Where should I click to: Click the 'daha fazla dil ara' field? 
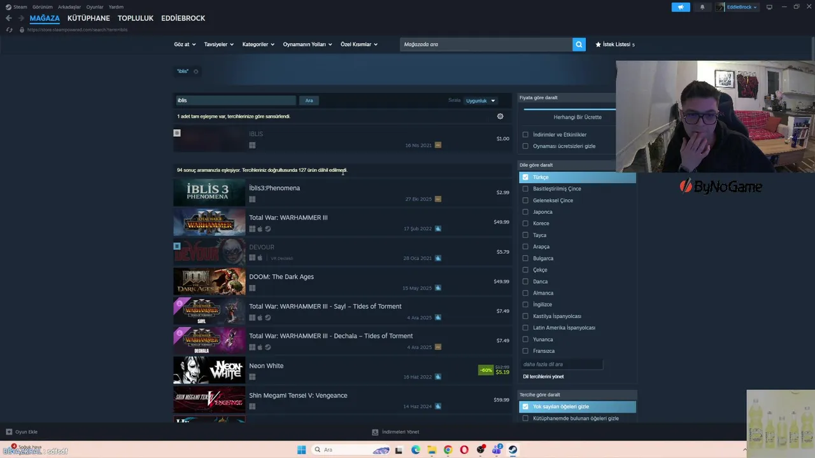click(562, 364)
